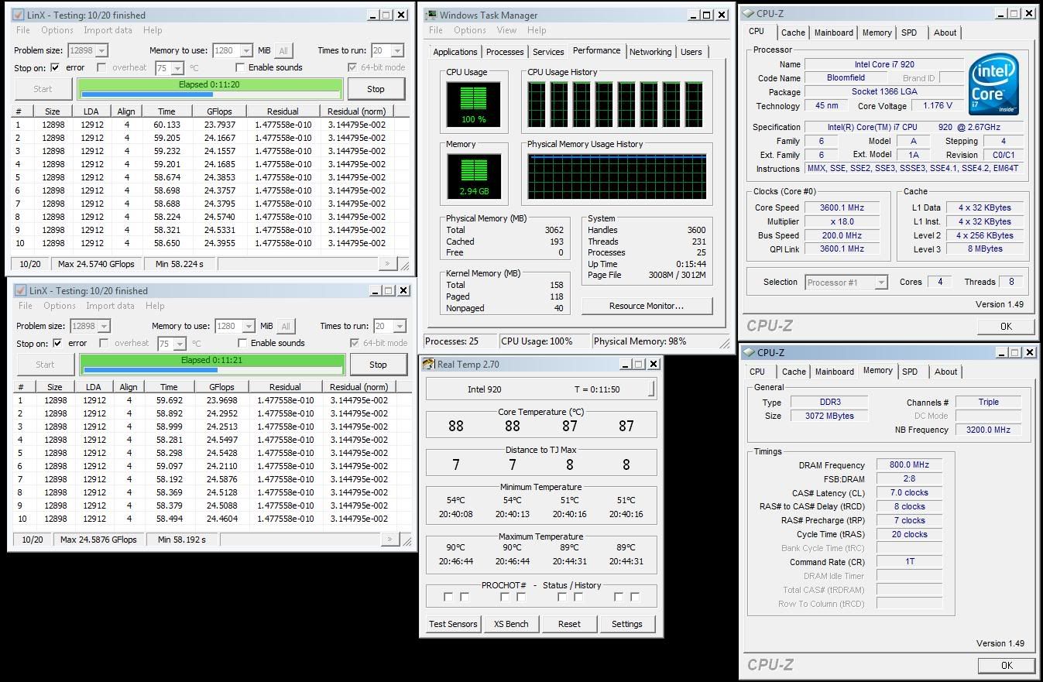Click the Real Temp title bar icon

click(429, 365)
